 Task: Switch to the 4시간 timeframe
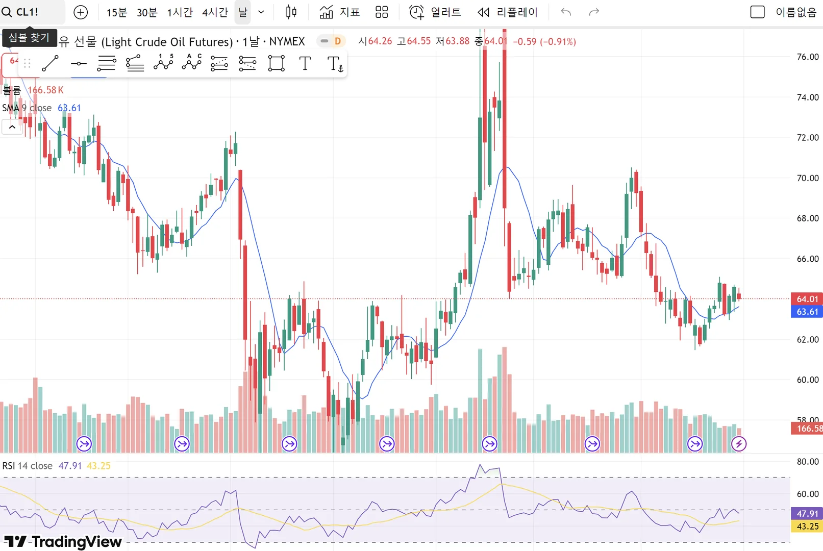tap(215, 12)
